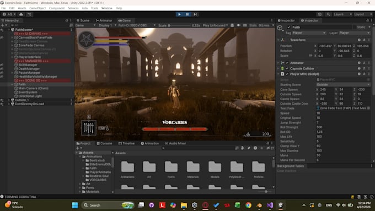Click Search by Import Log Type icon in Project toolbar
This screenshot has width=375, height=211.
pos(255,148)
